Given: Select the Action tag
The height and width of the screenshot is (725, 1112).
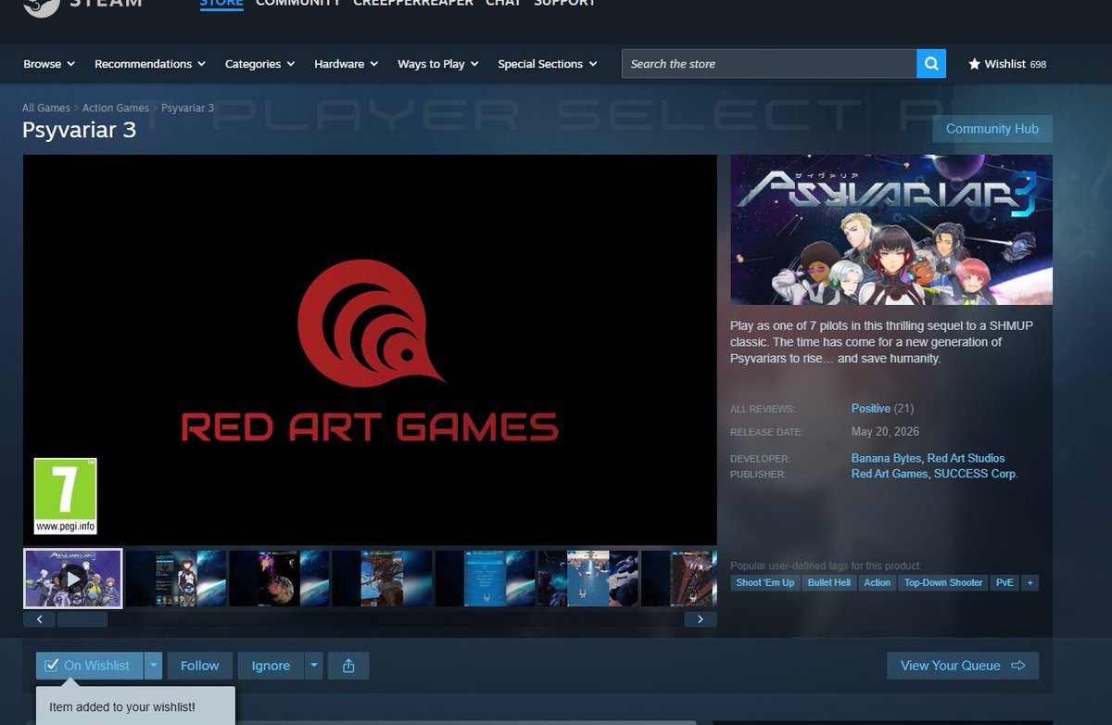Looking at the screenshot, I should point(877,583).
